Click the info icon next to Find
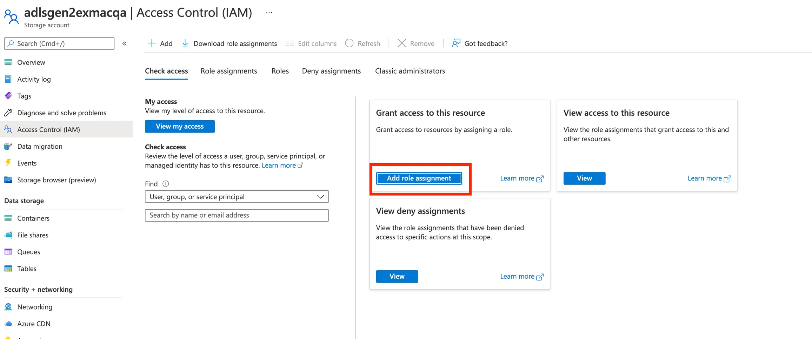The image size is (812, 339). coord(166,184)
